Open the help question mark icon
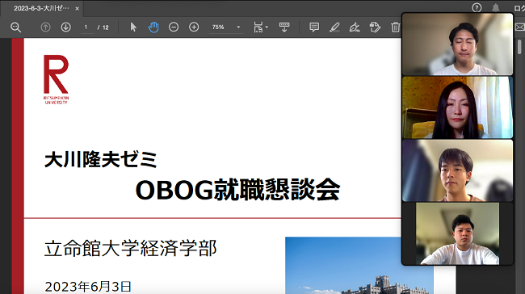Viewport: 525px width, 294px height. (477, 8)
